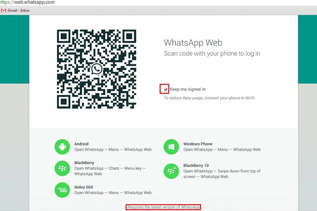317x211 pixels.
Task: Click Requires the latest version of WhatsApp
Action: (x=164, y=207)
